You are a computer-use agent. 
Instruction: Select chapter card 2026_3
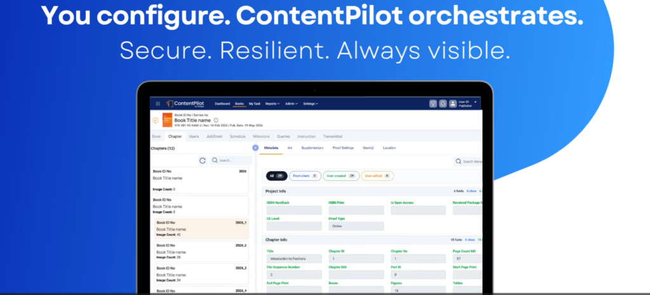pos(201,274)
